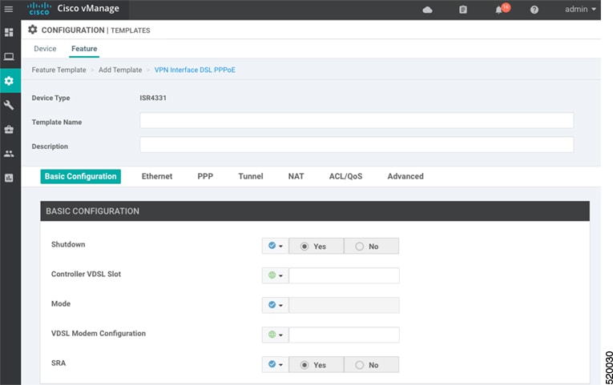
Task: Select No for SRA
Action: point(371,365)
